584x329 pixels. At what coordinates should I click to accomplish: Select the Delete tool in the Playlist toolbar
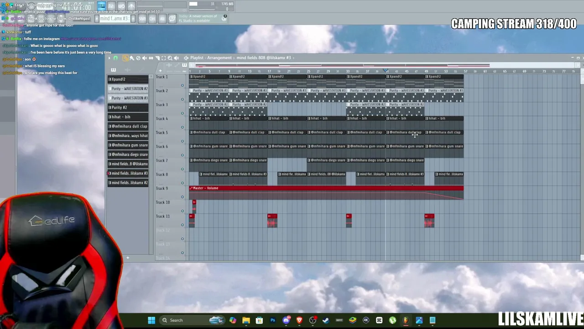pos(138,58)
